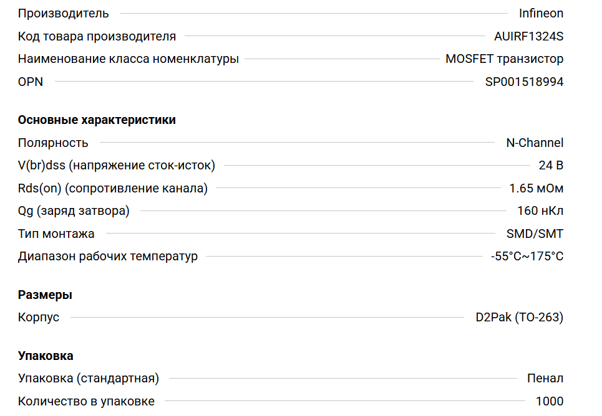
Task: Click the Упаковка section heading
Action: 46,356
